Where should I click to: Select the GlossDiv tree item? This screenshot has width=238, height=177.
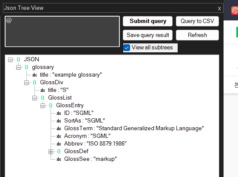[51, 83]
